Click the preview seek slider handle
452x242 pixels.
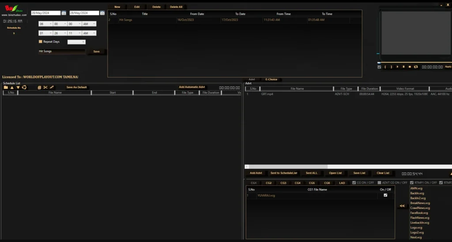(x=379, y=63)
